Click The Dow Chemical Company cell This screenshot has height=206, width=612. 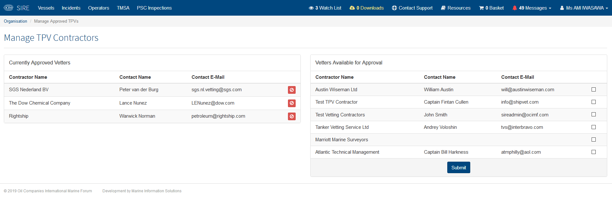40,103
